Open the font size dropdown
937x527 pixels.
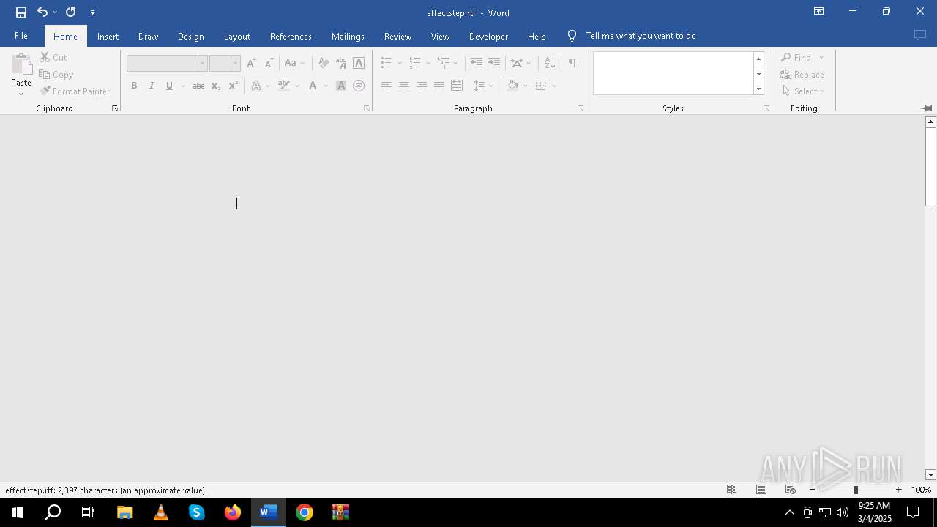click(235, 63)
